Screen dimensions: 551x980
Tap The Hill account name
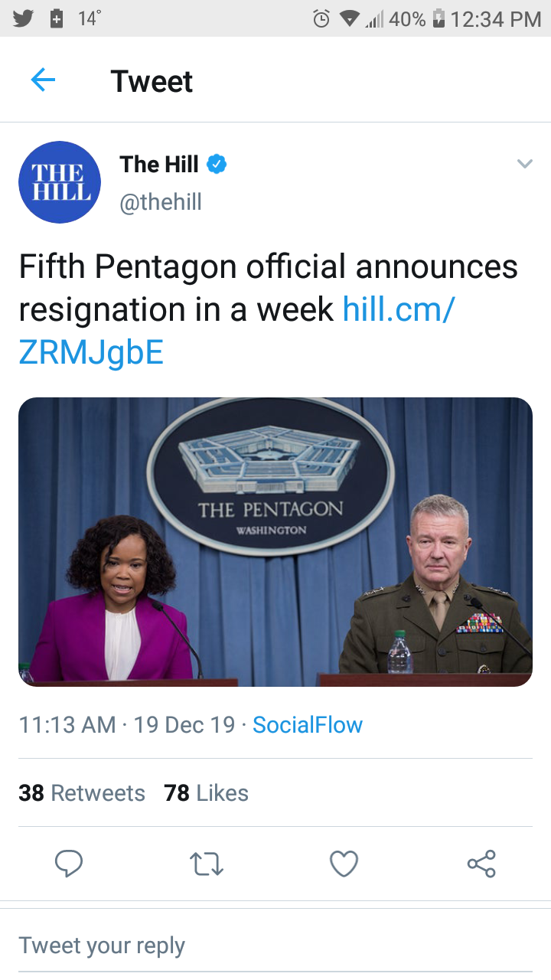click(159, 164)
